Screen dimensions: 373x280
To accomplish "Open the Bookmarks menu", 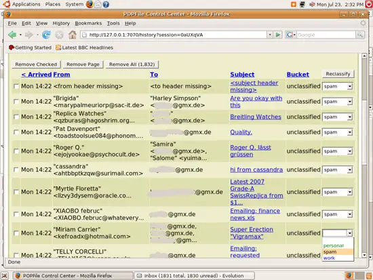I will pos(88,23).
